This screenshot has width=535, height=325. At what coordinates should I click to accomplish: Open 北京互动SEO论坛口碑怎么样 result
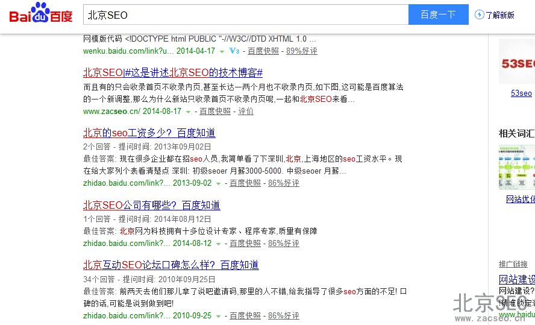pos(171,265)
